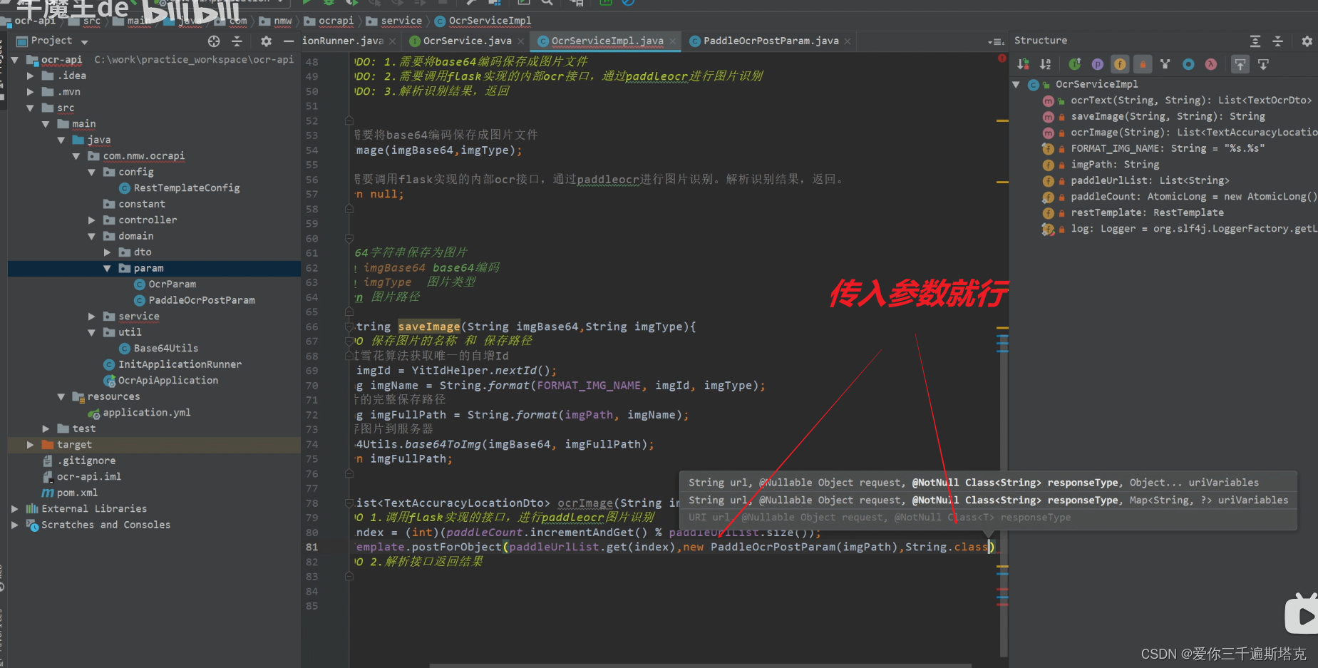Toggle Show Non-Public members in Structure panel

pos(1143,64)
